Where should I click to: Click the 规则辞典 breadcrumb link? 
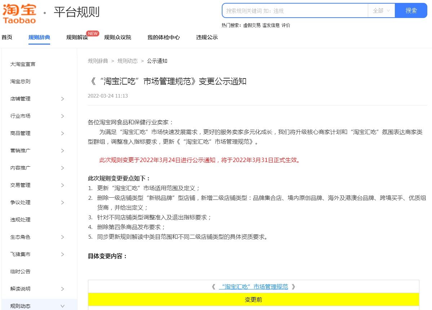pos(98,61)
